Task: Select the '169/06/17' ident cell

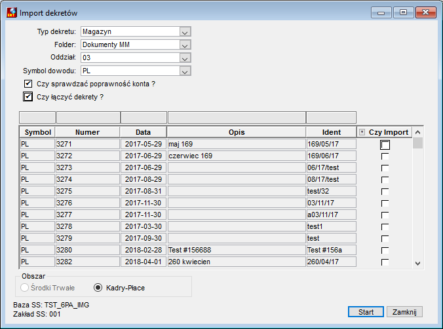Action: pos(332,156)
